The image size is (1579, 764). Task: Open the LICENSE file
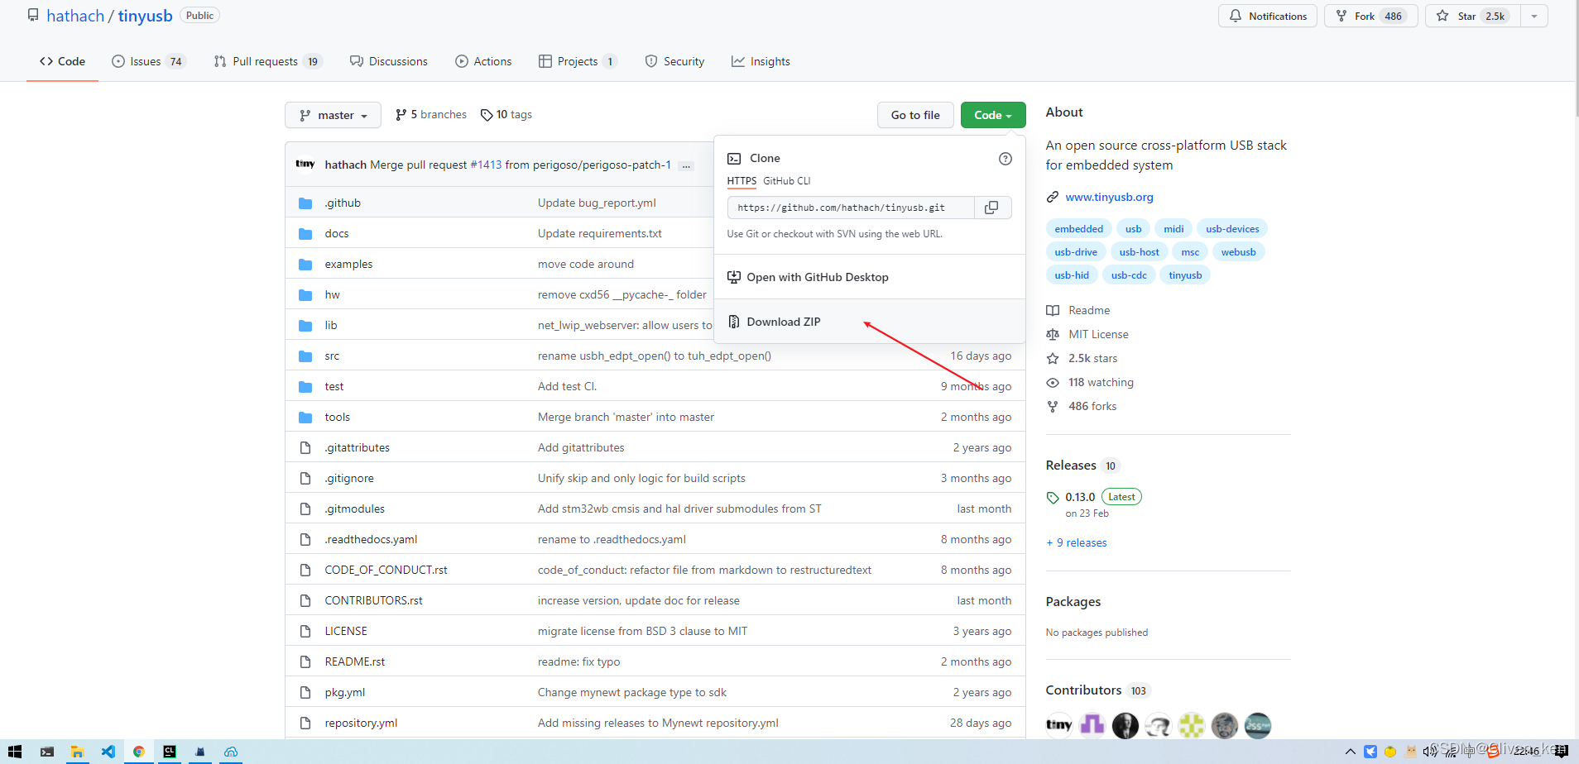tap(346, 631)
